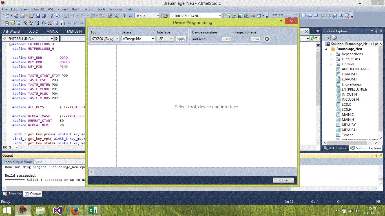Open Visual Studio from the taskbar

point(57,210)
